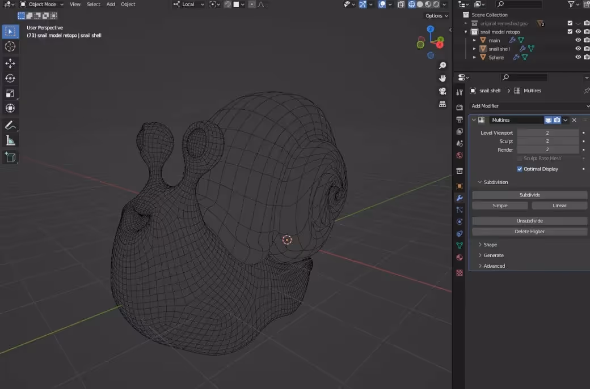Open the Select menu
The height and width of the screenshot is (389, 590).
click(93, 5)
